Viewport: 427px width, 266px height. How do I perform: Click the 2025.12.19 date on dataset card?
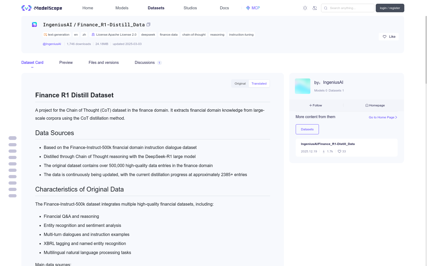click(309, 151)
